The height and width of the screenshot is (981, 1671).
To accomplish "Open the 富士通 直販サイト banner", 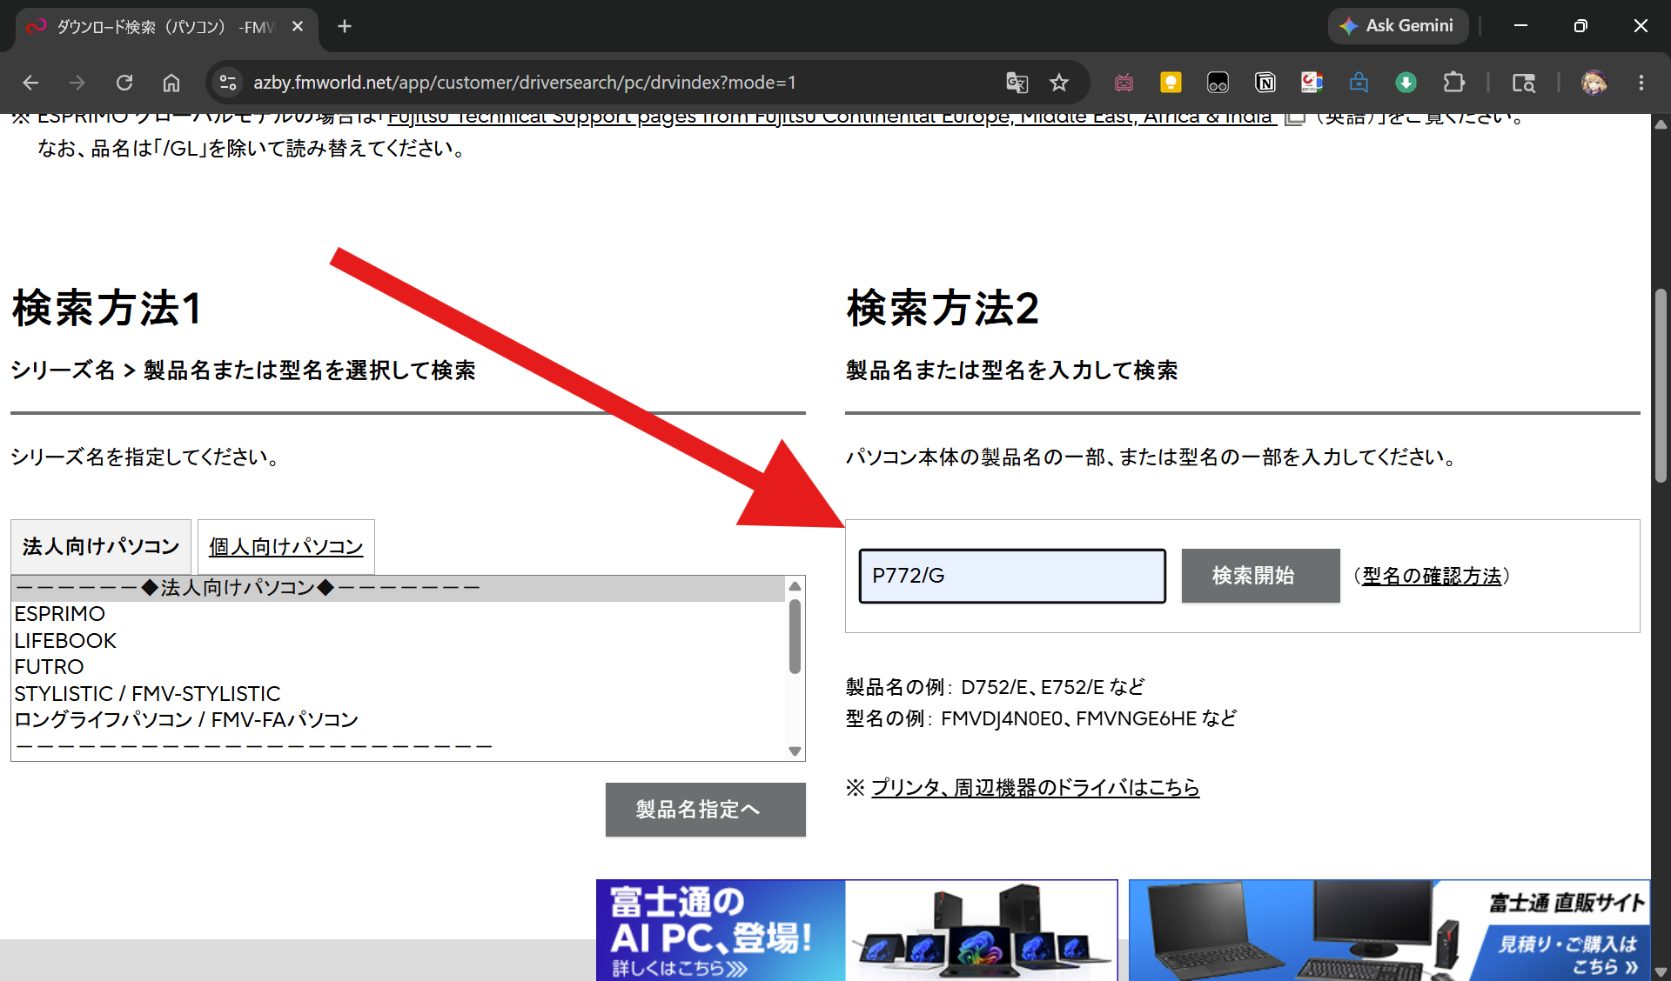I will [1389, 931].
